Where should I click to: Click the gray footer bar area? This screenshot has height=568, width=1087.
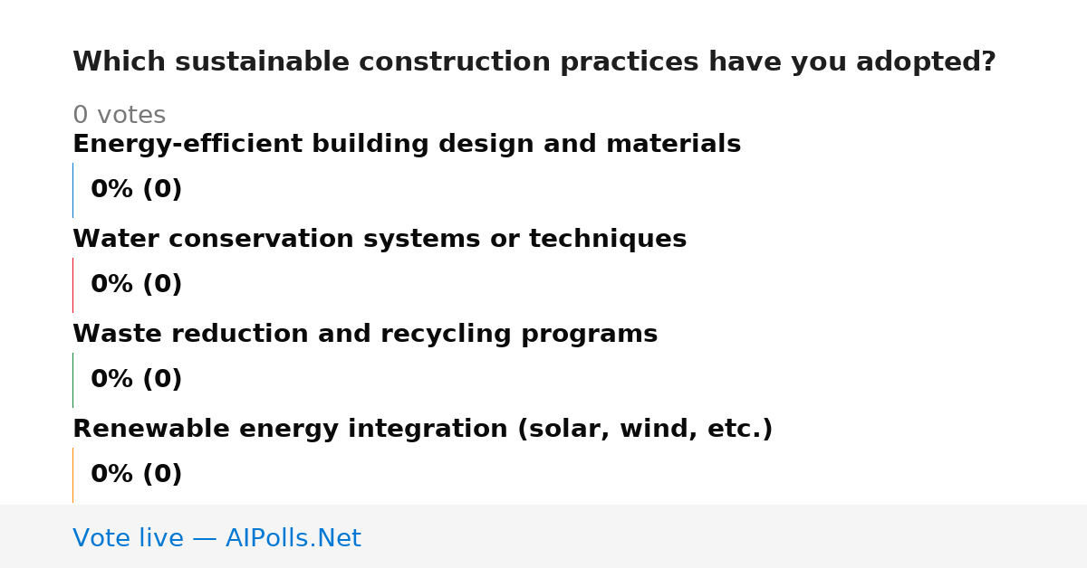(x=543, y=536)
